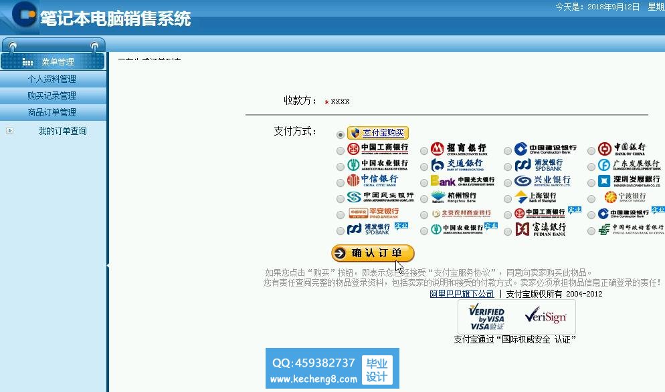Click the VeriSign logo
This screenshot has width=665, height=392.
coord(546,317)
